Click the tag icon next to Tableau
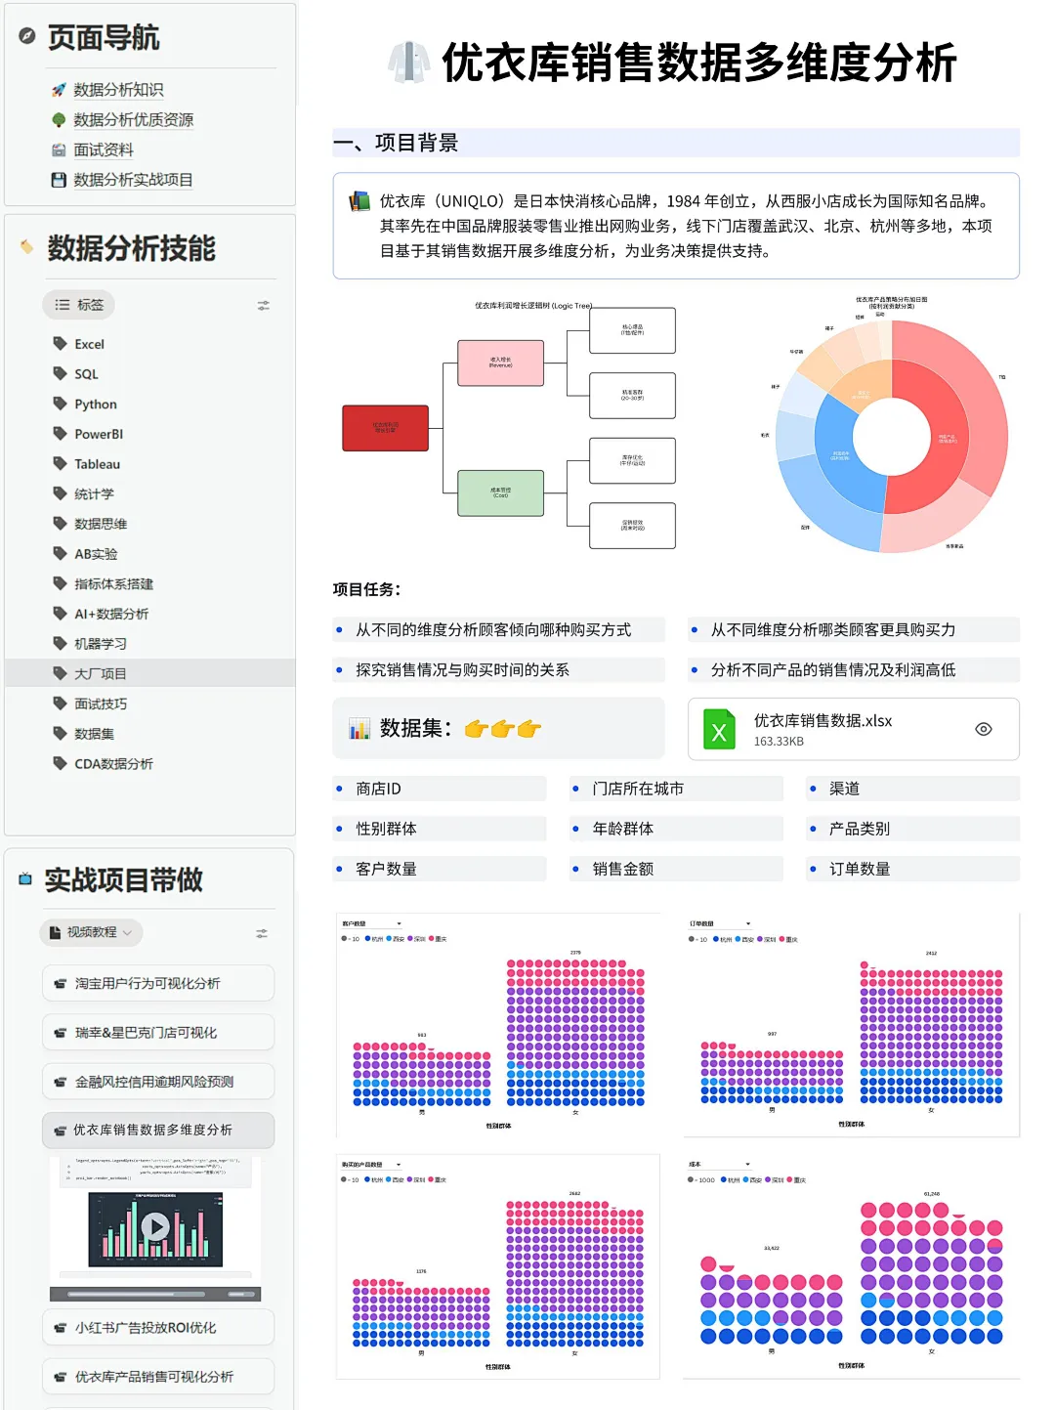 [x=60, y=463]
